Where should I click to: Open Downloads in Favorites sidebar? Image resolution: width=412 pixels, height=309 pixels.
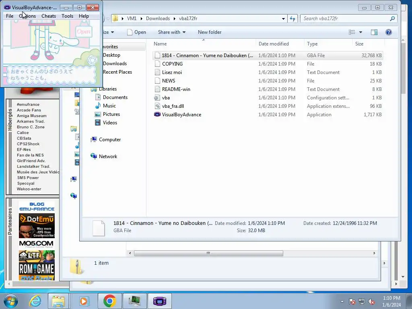pos(115,63)
